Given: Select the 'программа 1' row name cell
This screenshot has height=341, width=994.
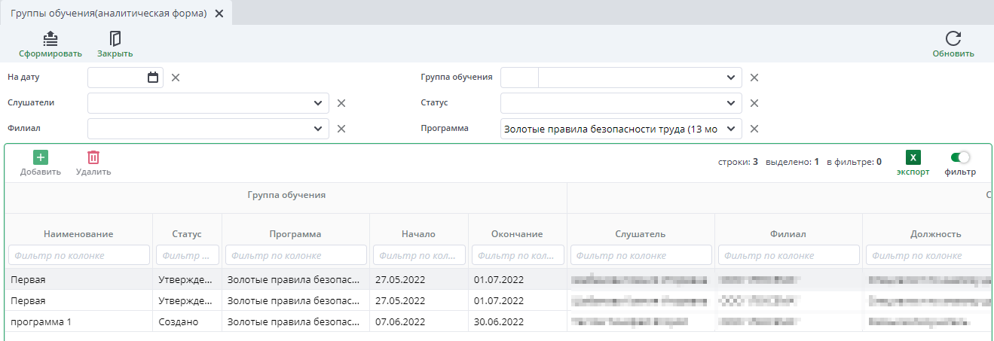Looking at the screenshot, I should tap(79, 321).
